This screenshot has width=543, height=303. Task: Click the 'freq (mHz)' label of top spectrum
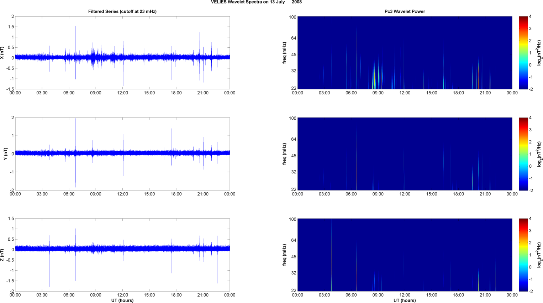[x=285, y=53]
